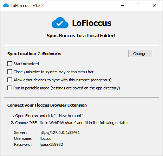Screen dimensions: 163x156
Task: Enable Run in portable mode checkbox
Action: pyautogui.click(x=9, y=88)
